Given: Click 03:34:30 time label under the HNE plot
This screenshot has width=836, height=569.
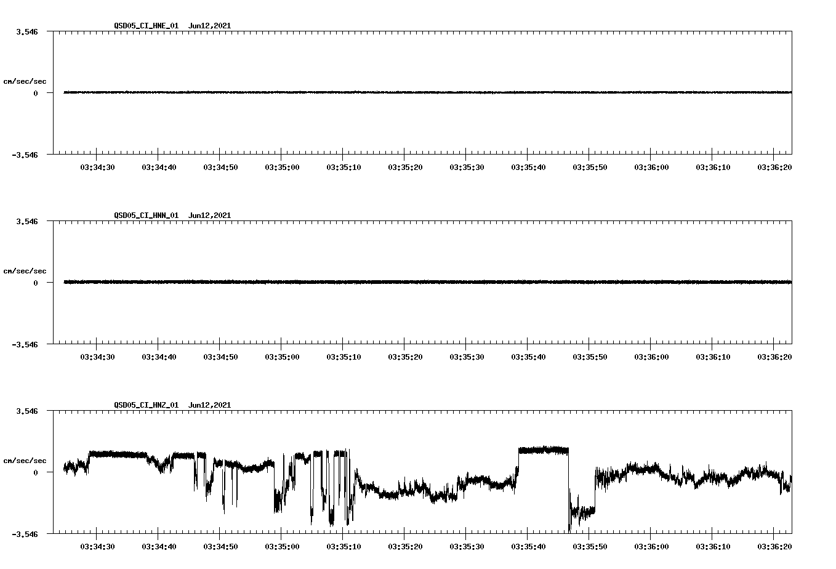Looking at the screenshot, I should click(x=97, y=167).
